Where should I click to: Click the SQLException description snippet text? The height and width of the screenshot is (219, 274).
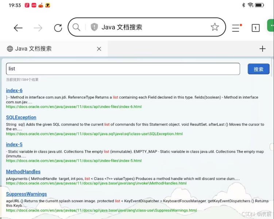pos(135,127)
